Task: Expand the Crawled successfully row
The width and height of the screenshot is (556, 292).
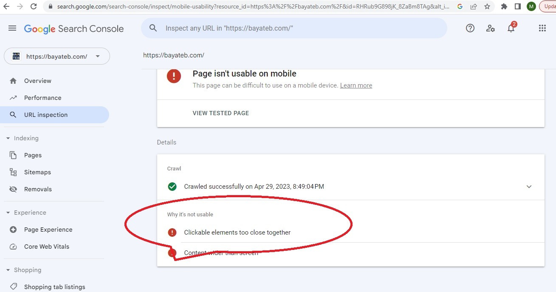Action: [529, 187]
